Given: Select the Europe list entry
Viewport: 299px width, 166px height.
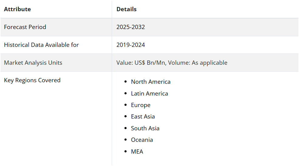Looking at the screenshot, I should (x=141, y=105).
